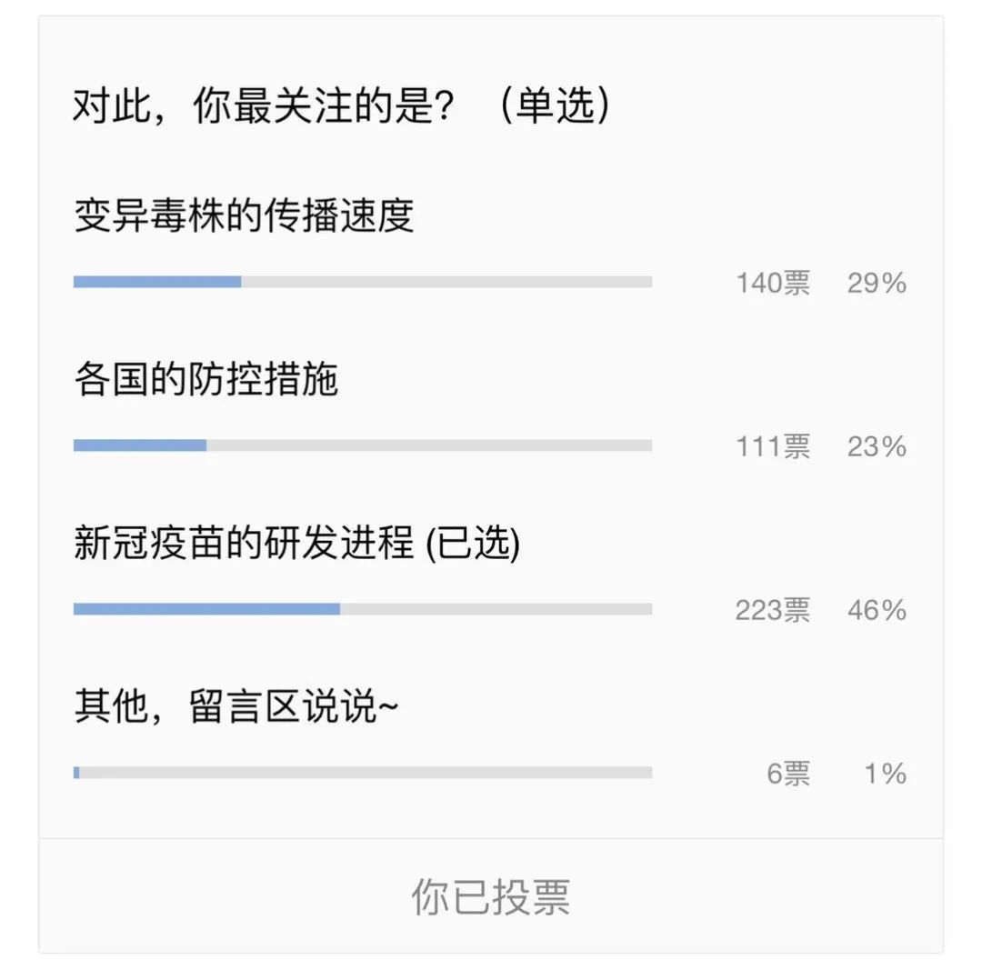Screen dimensions: 982x980
Task: Click the 46% percentage label
Action: [877, 610]
